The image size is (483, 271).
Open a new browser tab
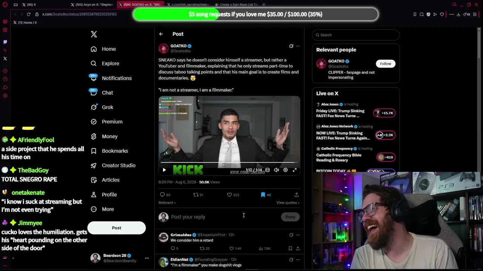tap(264, 5)
